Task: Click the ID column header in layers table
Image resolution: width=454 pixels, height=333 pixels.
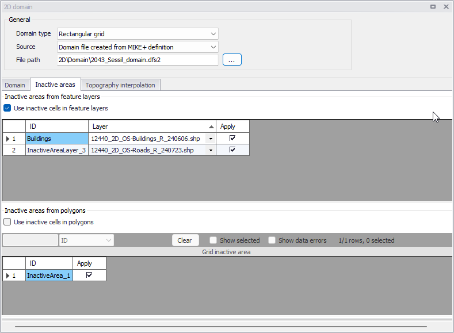Action: (x=57, y=127)
